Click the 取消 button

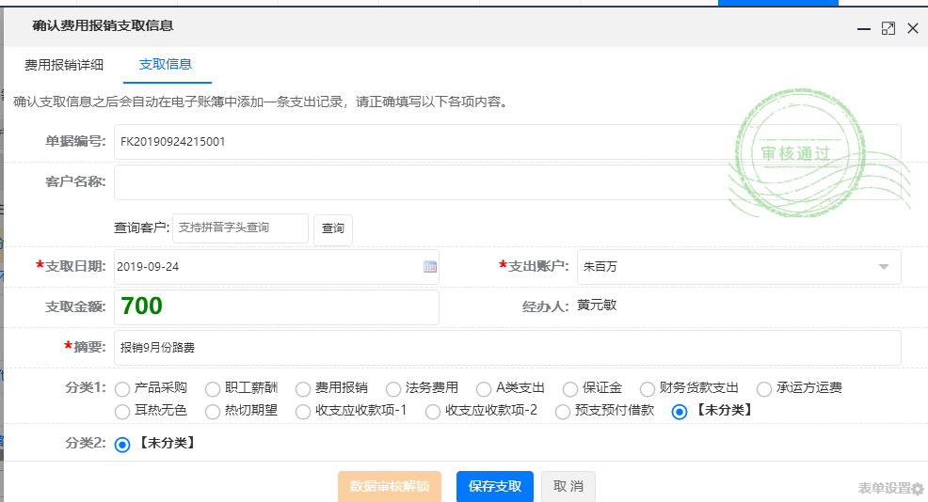point(568,486)
